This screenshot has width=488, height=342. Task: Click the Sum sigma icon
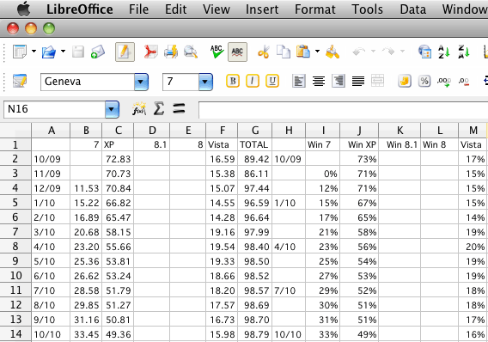point(159,109)
